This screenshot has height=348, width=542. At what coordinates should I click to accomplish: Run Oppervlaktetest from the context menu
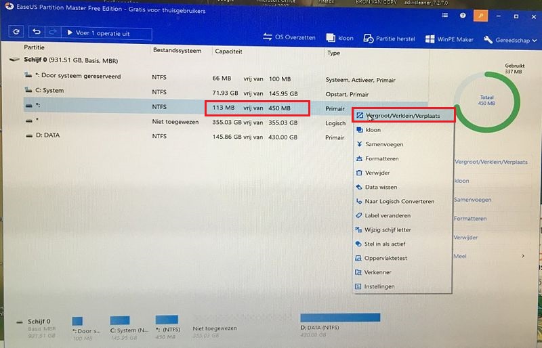click(402, 258)
